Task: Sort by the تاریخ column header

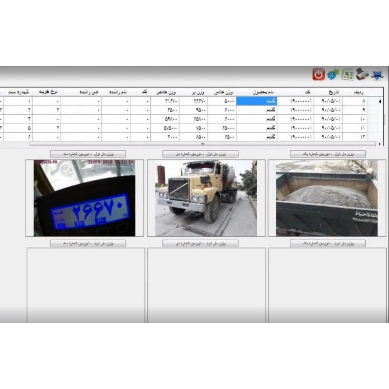Action: 328,92
